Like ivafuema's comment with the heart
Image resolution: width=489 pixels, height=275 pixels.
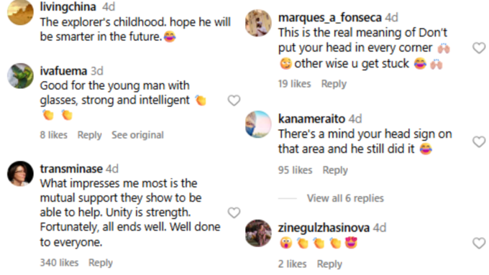tap(234, 101)
